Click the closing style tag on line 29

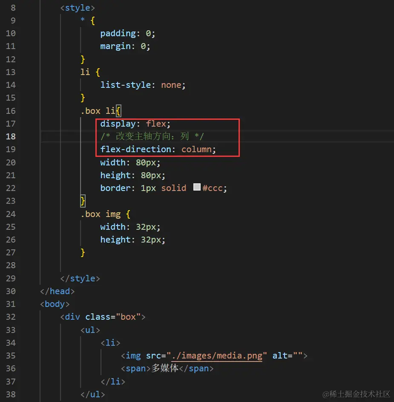80,278
